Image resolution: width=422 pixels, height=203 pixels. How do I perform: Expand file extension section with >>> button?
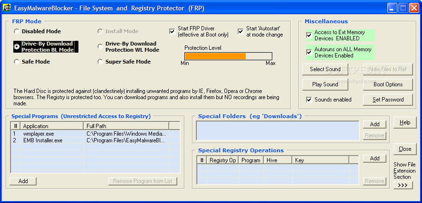pos(403,185)
